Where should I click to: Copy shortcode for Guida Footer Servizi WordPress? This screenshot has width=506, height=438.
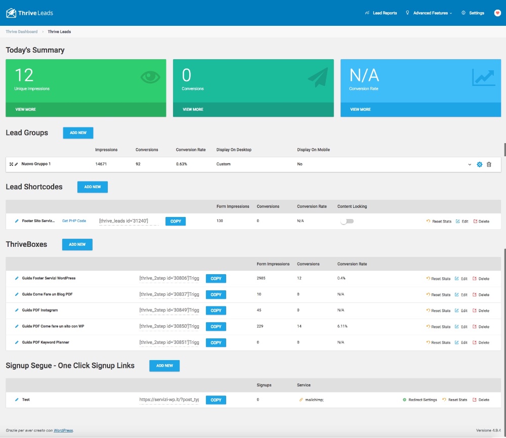[x=216, y=278]
